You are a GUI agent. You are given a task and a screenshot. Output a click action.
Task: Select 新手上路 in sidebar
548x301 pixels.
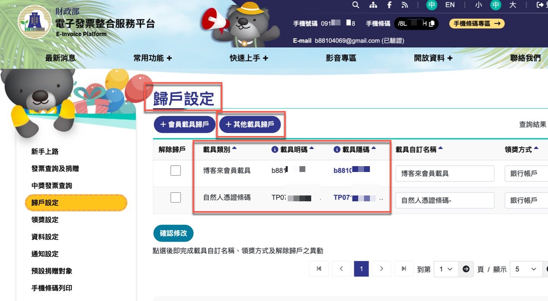point(45,152)
